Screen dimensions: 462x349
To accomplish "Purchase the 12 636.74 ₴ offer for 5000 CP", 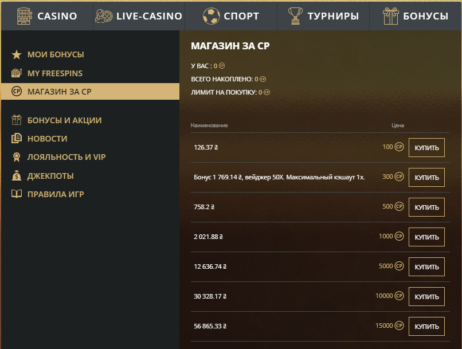I will pos(426,266).
